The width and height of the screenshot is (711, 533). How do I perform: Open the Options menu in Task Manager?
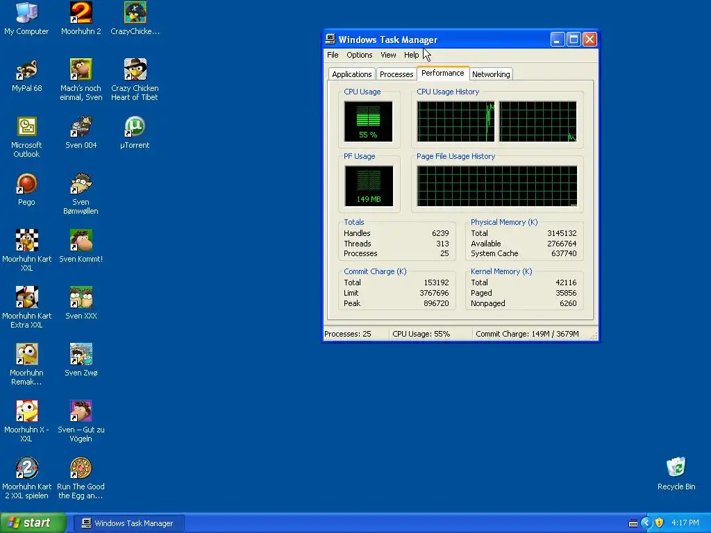(x=359, y=55)
